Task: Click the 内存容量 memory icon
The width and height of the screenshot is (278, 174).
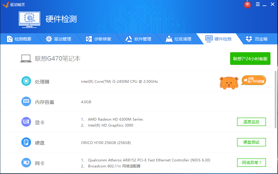Action: (26, 101)
